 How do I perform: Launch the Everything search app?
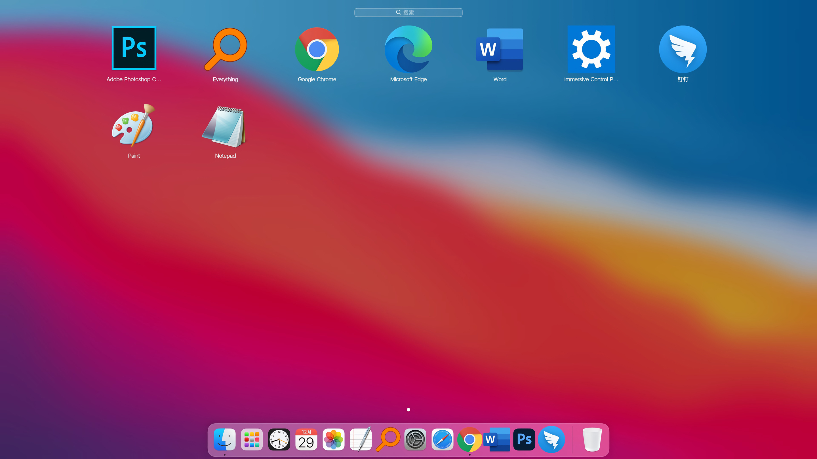point(225,49)
